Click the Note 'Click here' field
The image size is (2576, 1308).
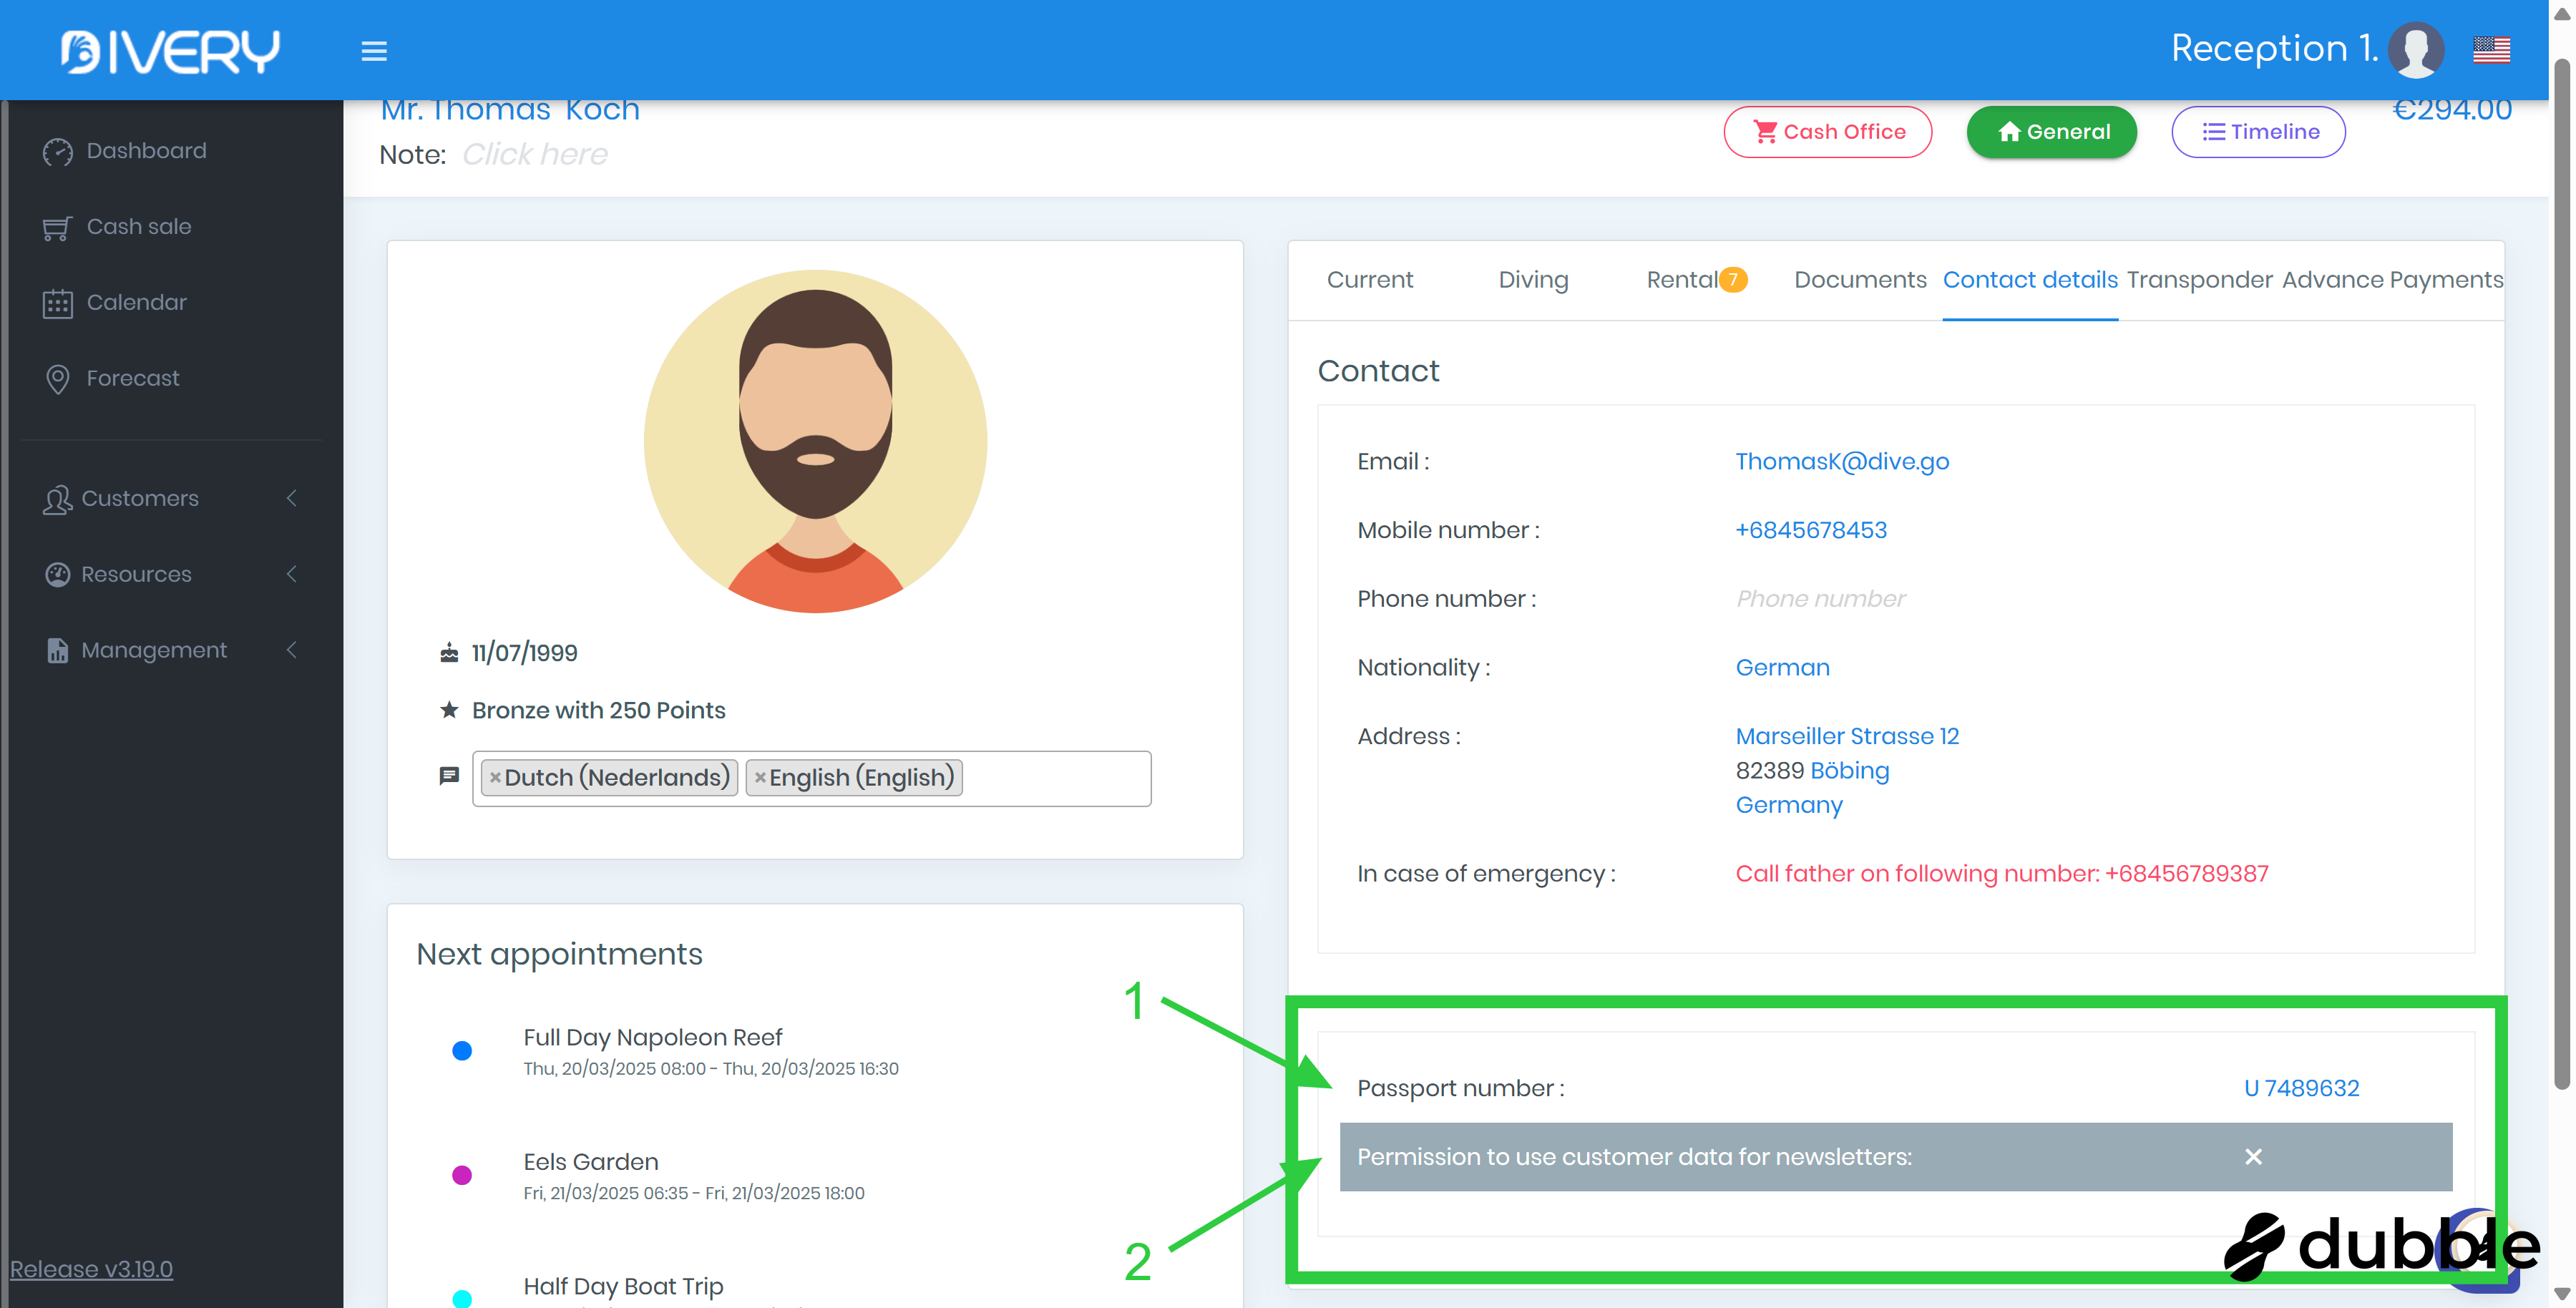[x=534, y=155]
